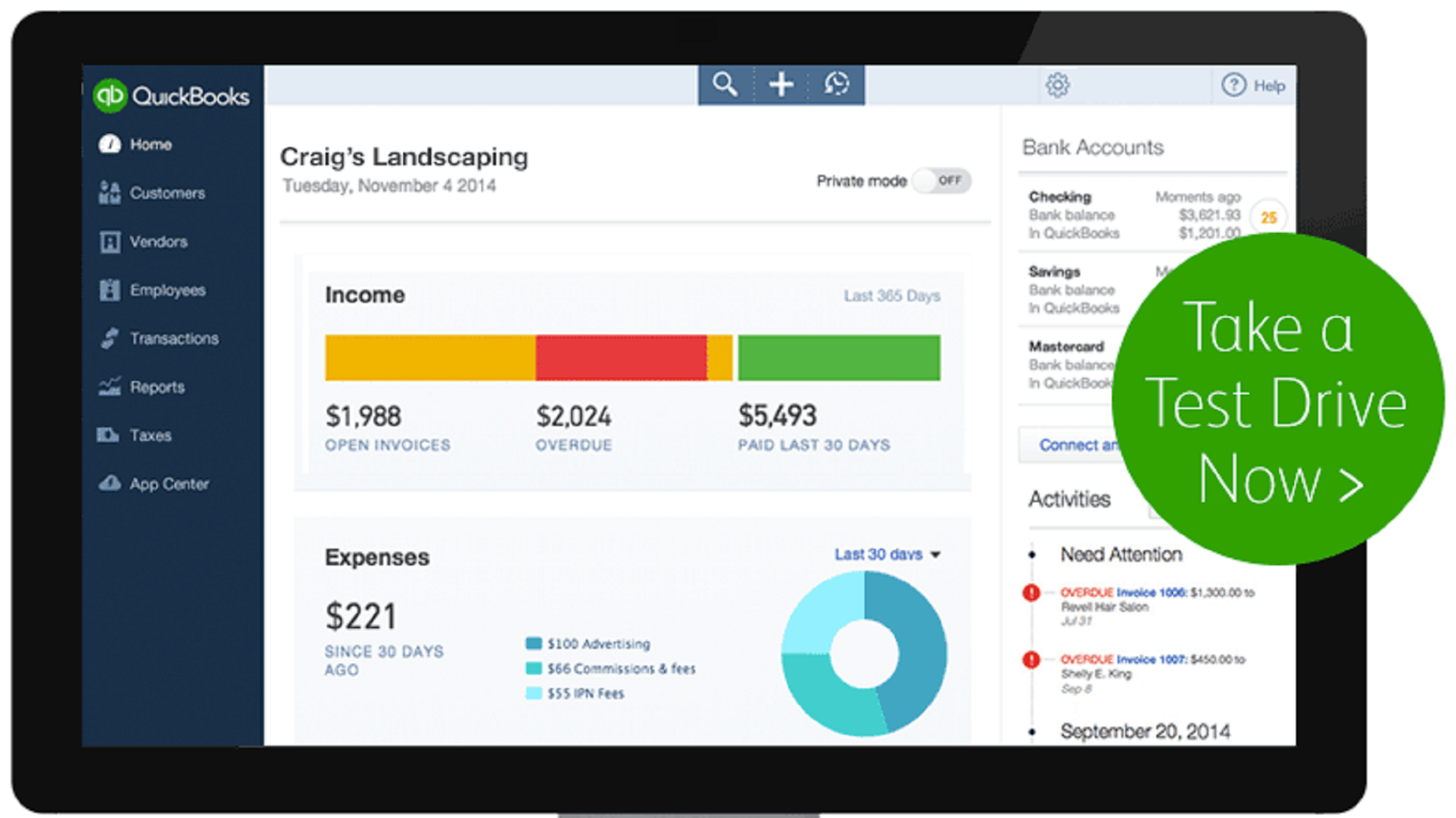Click the Employees icon in sidebar

click(x=109, y=290)
